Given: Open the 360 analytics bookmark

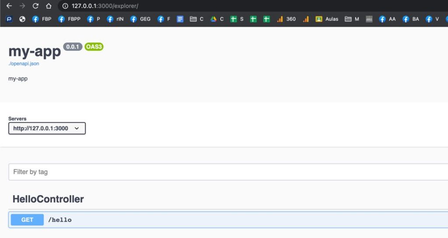Looking at the screenshot, I should pos(287,19).
